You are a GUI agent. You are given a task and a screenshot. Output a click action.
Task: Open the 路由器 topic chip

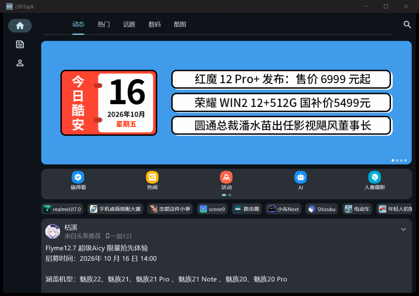pos(247,209)
